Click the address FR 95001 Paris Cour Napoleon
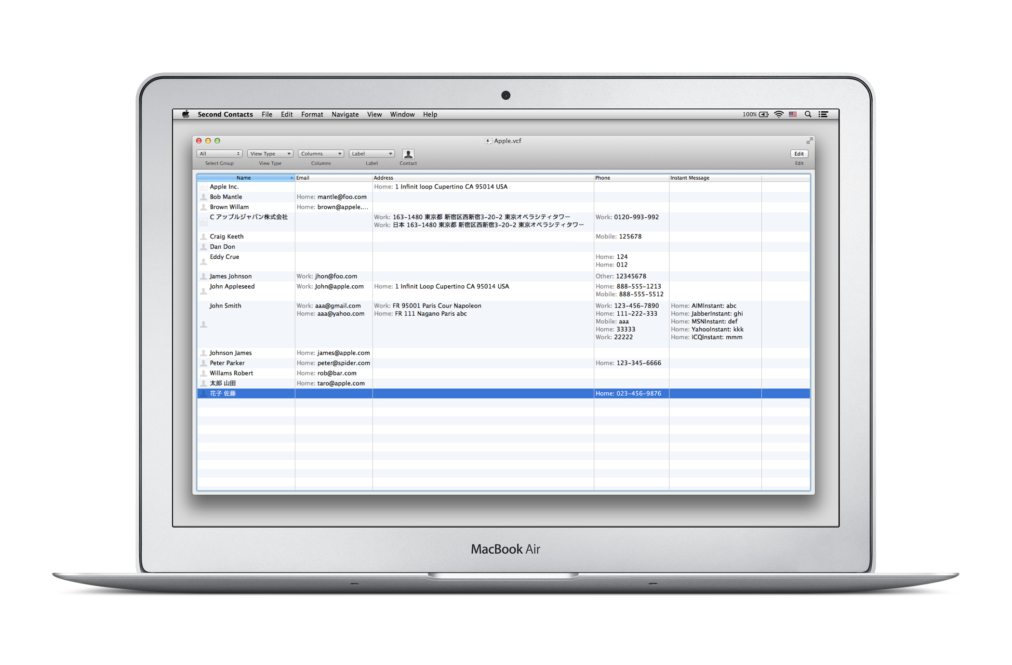This screenshot has height=665, width=1012. tap(437, 306)
